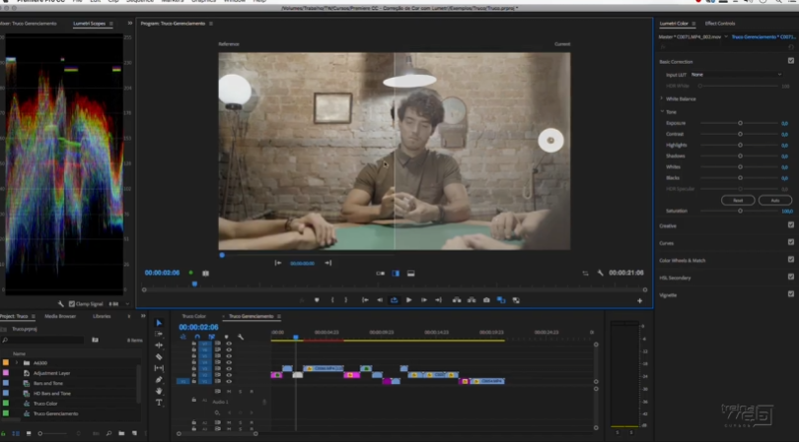
Task: Uncheck the Vignette effect checkbox
Action: 791,293
